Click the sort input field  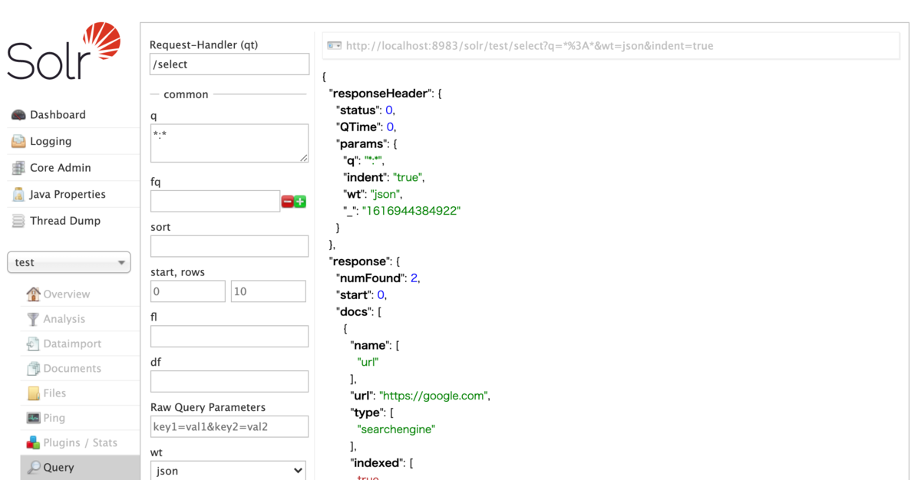(x=229, y=246)
